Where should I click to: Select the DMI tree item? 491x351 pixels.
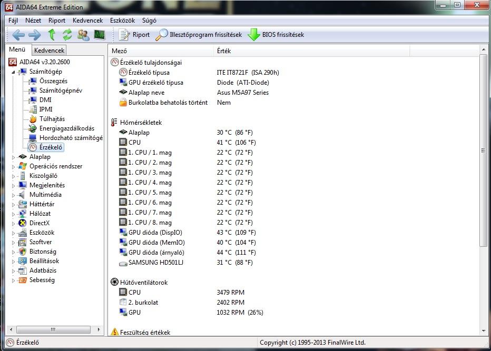tap(45, 100)
